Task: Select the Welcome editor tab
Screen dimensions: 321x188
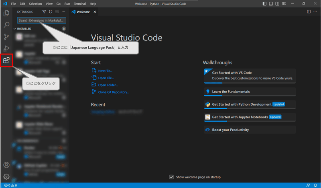Action: pyautogui.click(x=83, y=12)
